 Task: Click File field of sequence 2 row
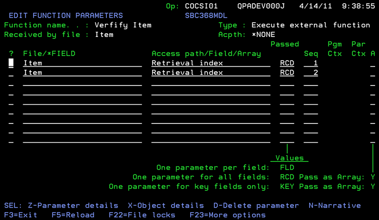click(82, 73)
